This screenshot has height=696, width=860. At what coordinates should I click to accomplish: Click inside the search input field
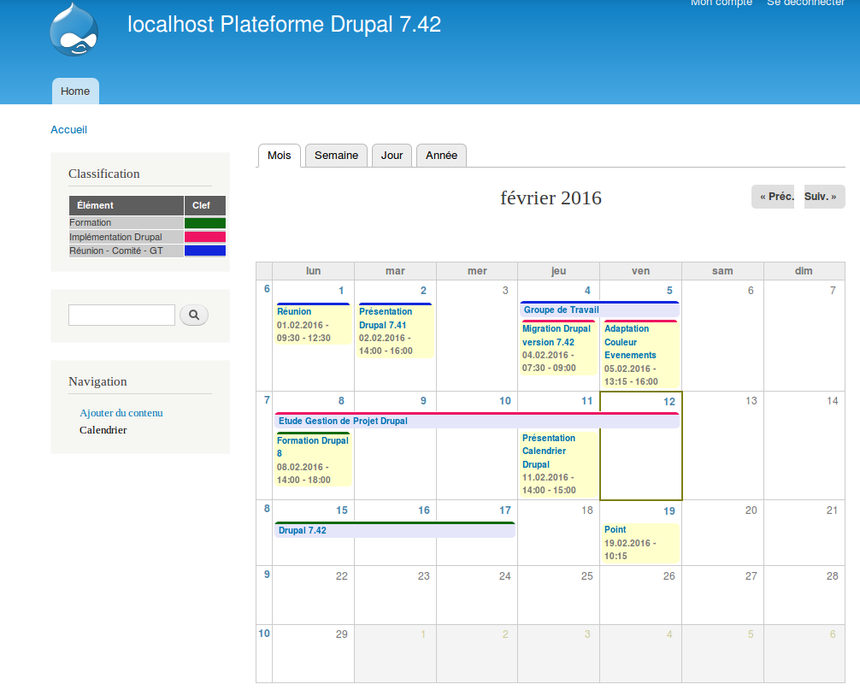coord(121,315)
